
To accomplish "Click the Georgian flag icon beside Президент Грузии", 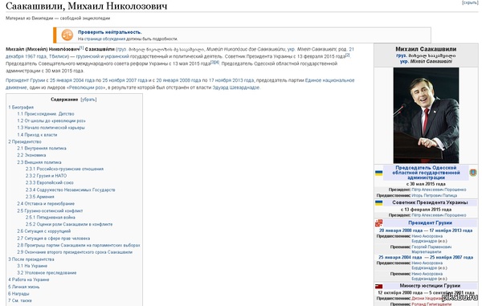I will 378,223.
